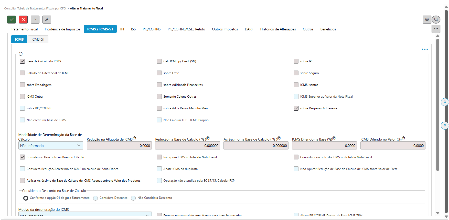Screen dimensions: 449x220
Task: Click copy icon beside Redução na Alíquota de ICMS
Action: pos(134,138)
